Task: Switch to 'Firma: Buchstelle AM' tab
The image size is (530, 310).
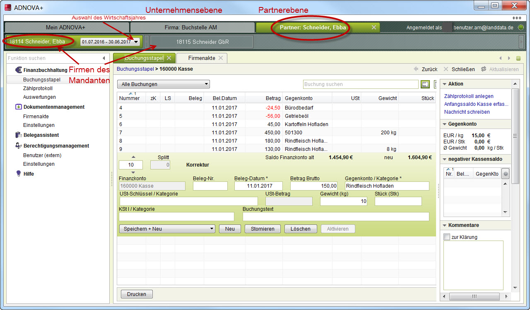Action: 192,28
